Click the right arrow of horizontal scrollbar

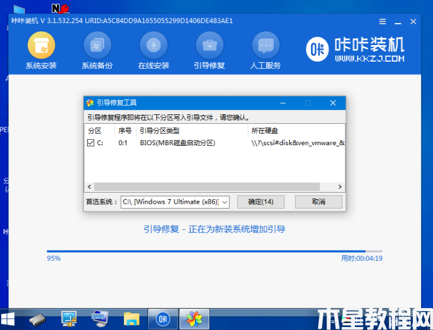(x=340, y=187)
